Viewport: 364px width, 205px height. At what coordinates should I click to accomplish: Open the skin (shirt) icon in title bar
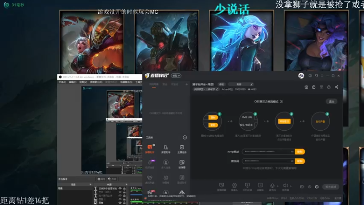click(x=316, y=76)
